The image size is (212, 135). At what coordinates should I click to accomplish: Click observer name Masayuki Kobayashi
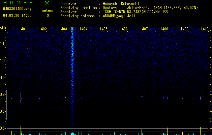click(x=121, y=4)
